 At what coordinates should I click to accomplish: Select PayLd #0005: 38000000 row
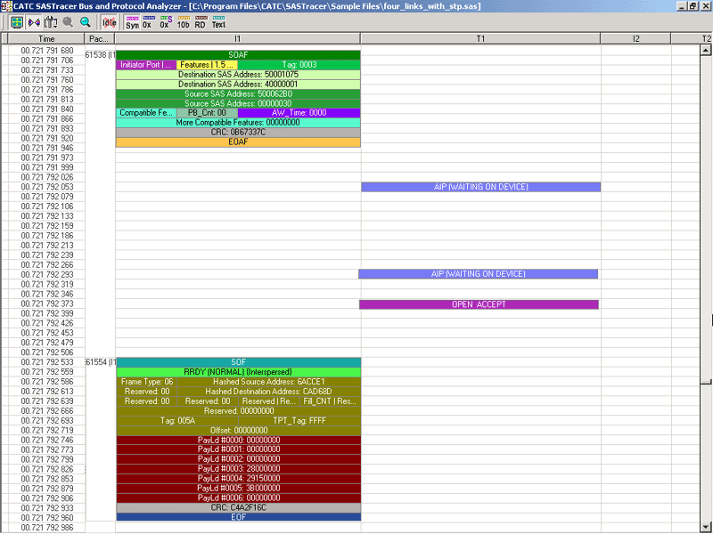(x=239, y=488)
